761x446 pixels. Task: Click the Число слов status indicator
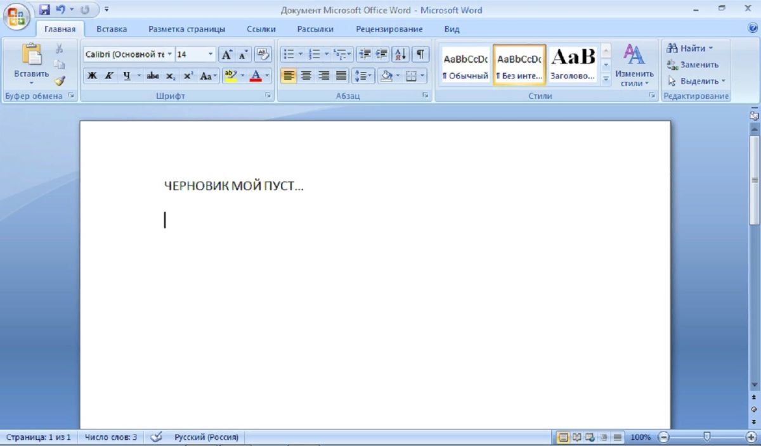(x=110, y=437)
